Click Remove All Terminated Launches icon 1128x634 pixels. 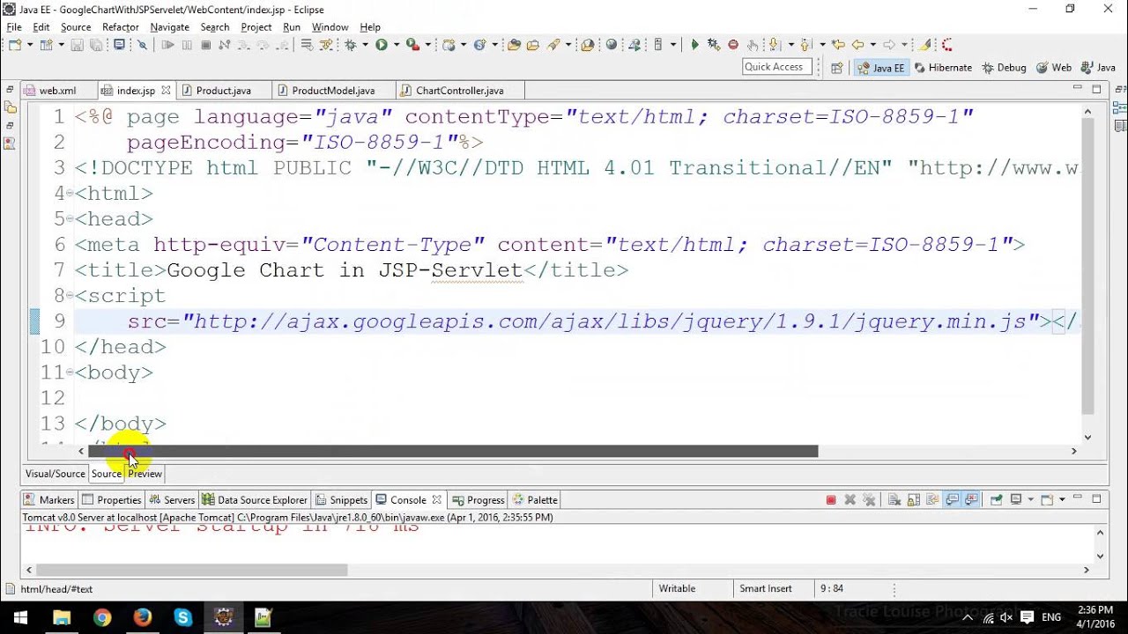tap(869, 500)
